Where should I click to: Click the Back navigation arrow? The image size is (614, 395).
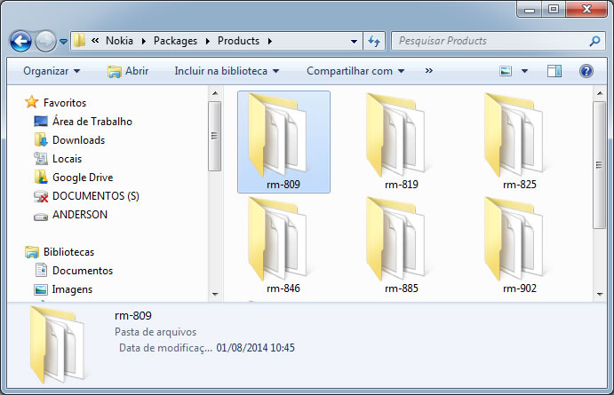21,41
